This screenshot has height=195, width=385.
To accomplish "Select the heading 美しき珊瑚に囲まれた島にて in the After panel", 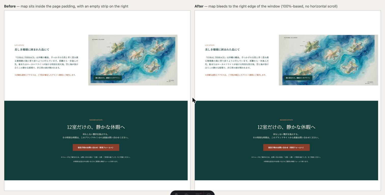I will click(x=222, y=50).
